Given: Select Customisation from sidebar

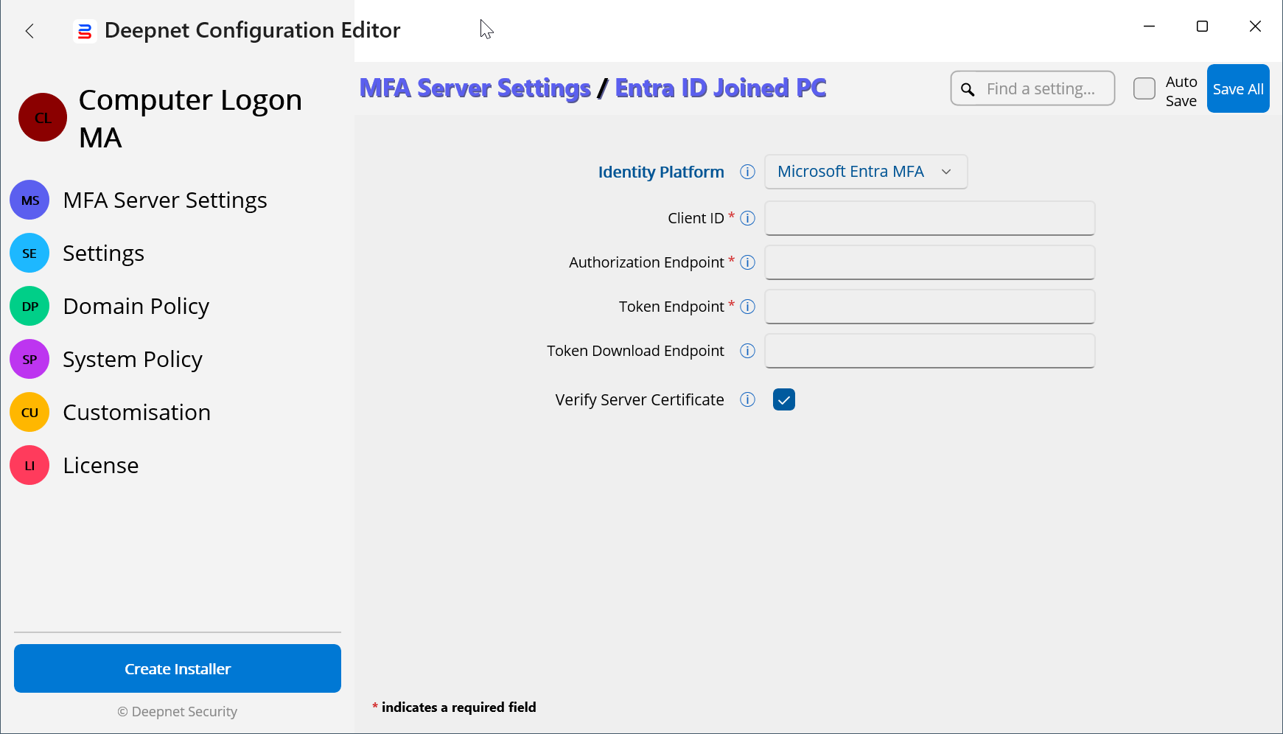Looking at the screenshot, I should (x=136, y=412).
